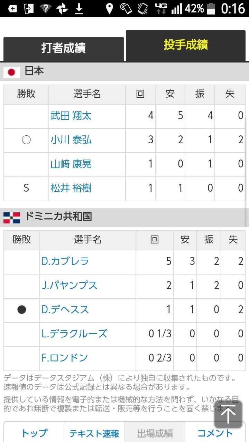Open player 小川 泰弘 link
Viewport: 249px width, 442px height.
(x=71, y=140)
